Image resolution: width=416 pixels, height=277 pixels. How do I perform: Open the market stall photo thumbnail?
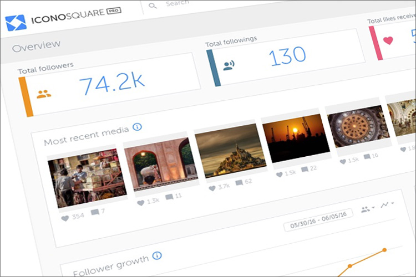87,178
